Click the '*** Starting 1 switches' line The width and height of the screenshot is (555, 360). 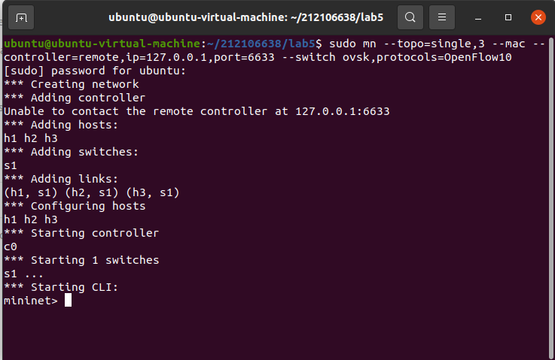[81, 260]
